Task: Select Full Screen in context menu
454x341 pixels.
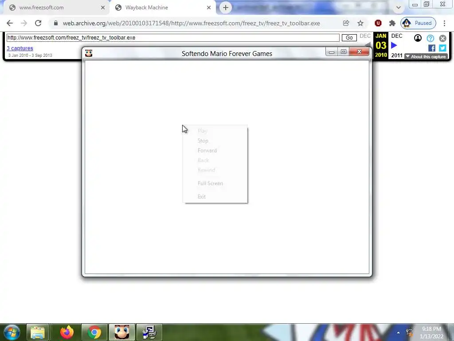Action: pyautogui.click(x=215, y=183)
